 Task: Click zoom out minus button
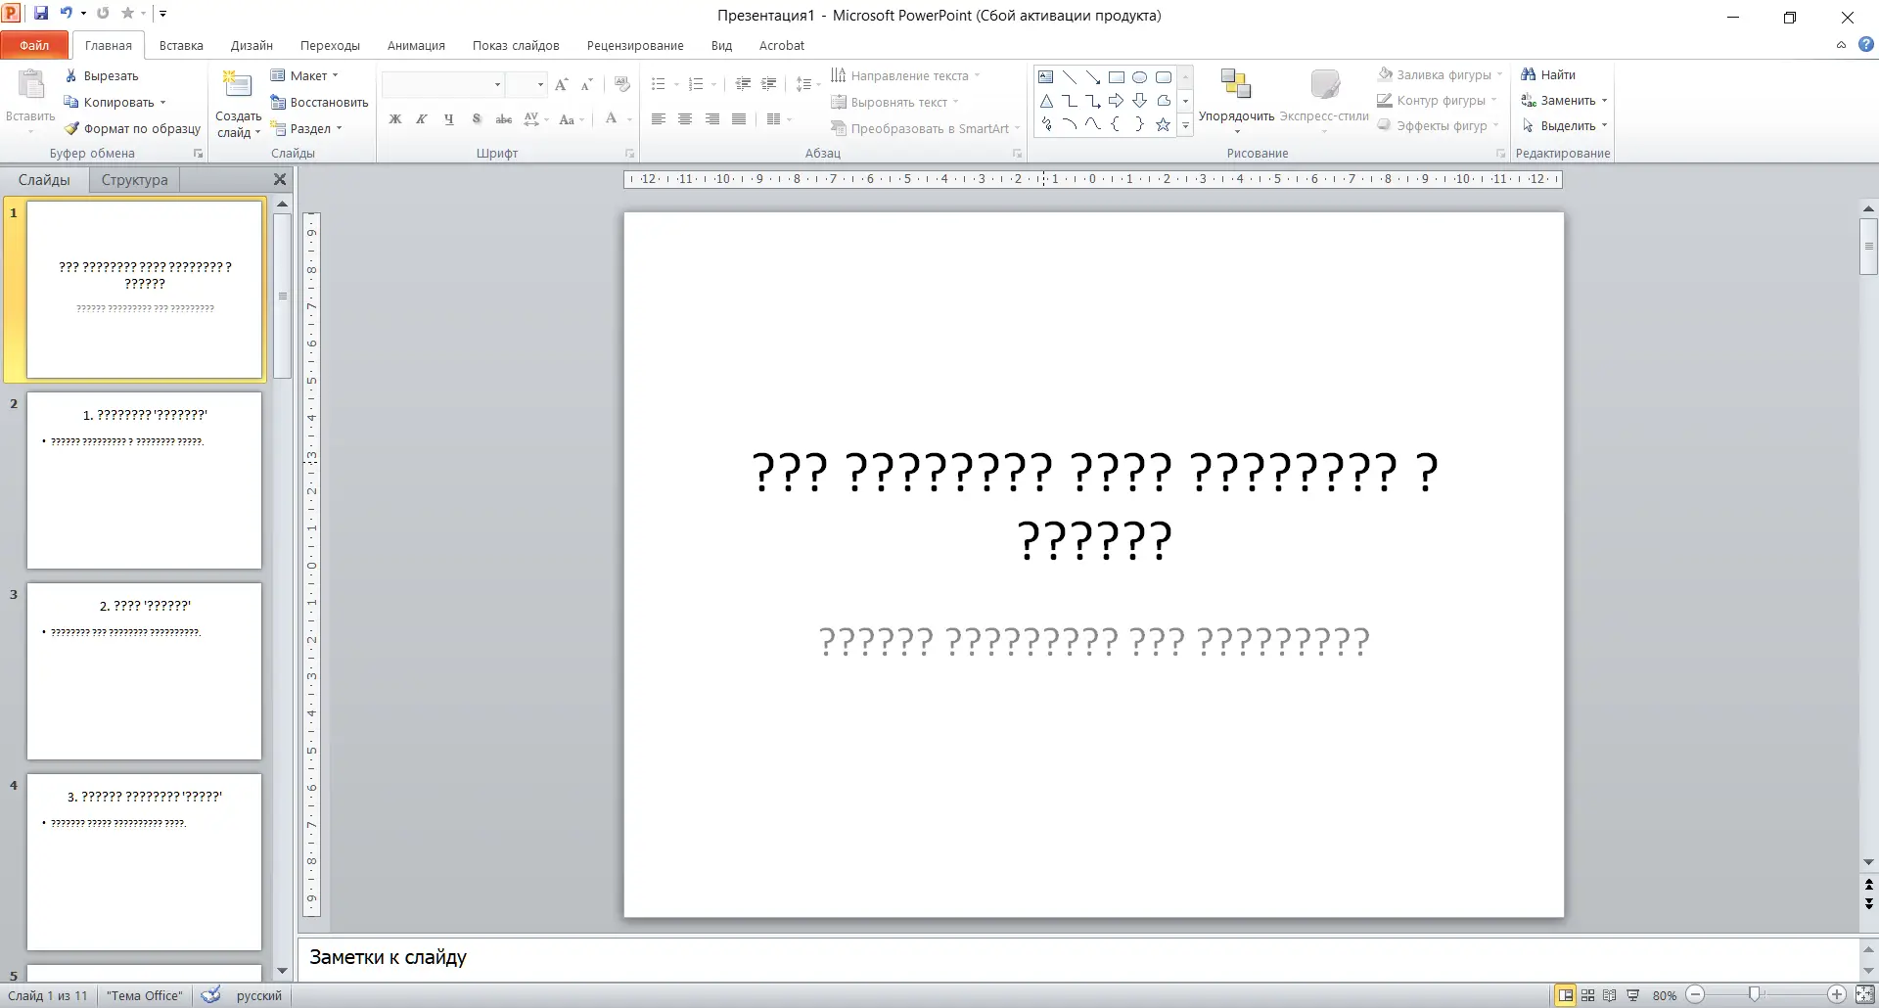tap(1695, 995)
